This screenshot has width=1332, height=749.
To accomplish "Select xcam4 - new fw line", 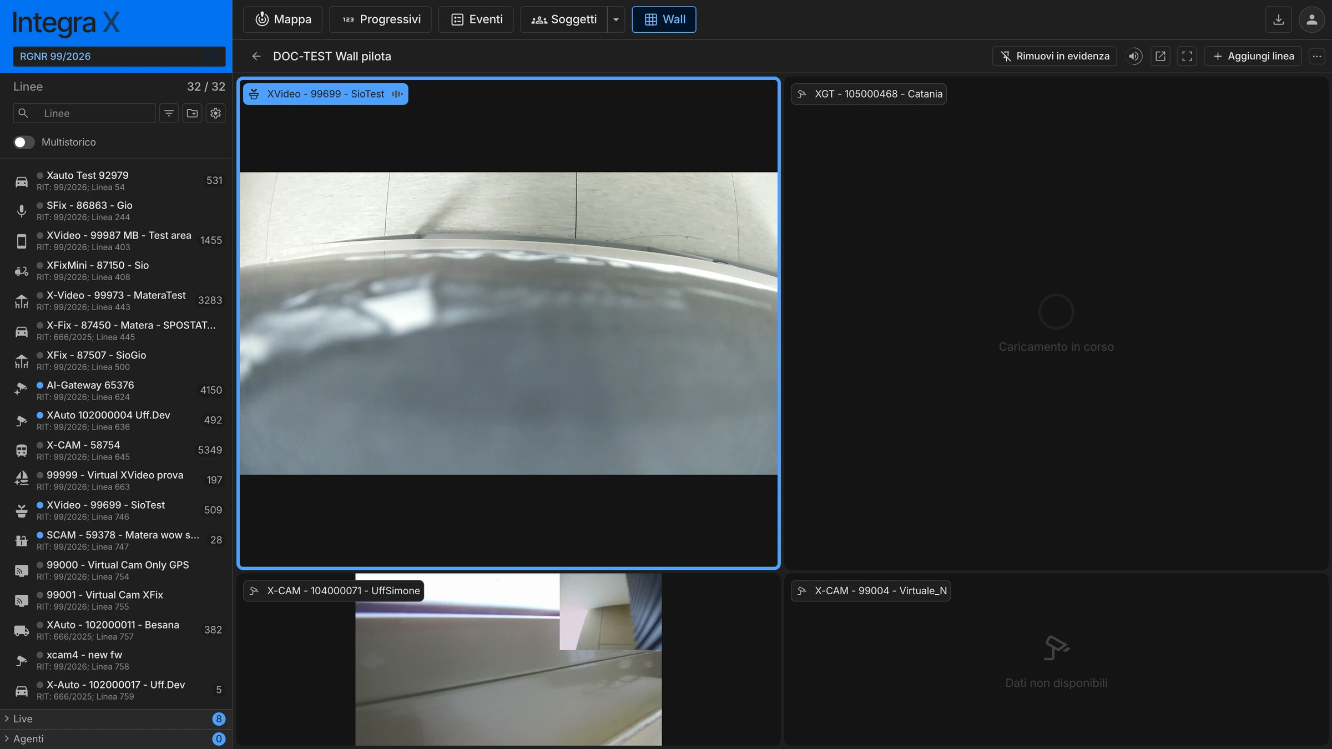I will pos(116,660).
